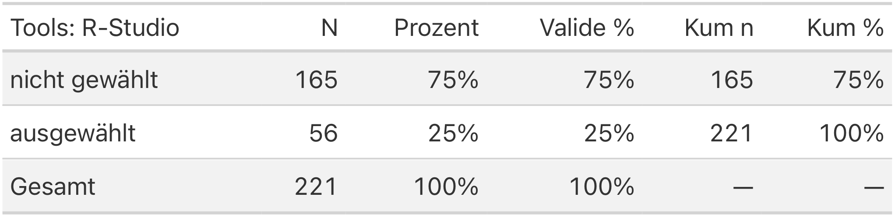The image size is (895, 218).
Task: Click the 'Kum n' column header
Action: coord(719,28)
